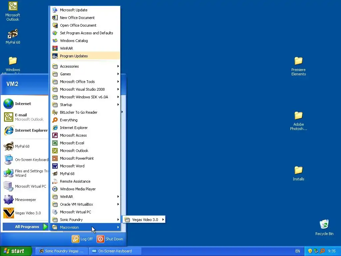The height and width of the screenshot is (256, 341).
Task: Click the Everything search tray icon
Action: (x=322, y=251)
